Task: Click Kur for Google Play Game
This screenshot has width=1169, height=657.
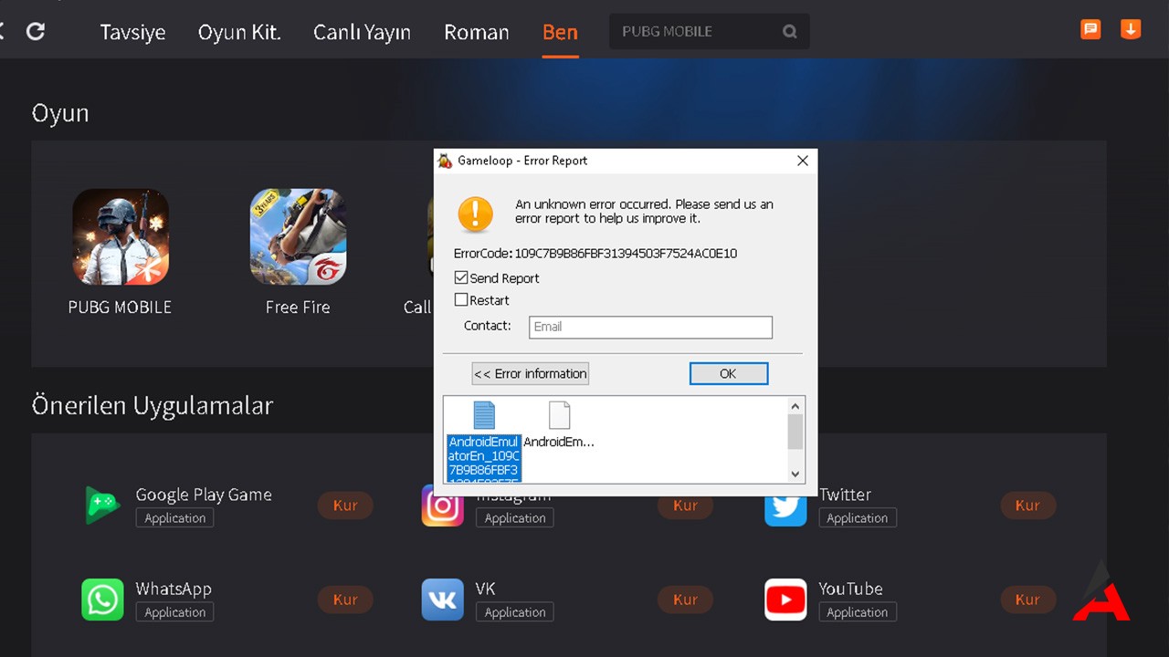Action: pyautogui.click(x=345, y=506)
